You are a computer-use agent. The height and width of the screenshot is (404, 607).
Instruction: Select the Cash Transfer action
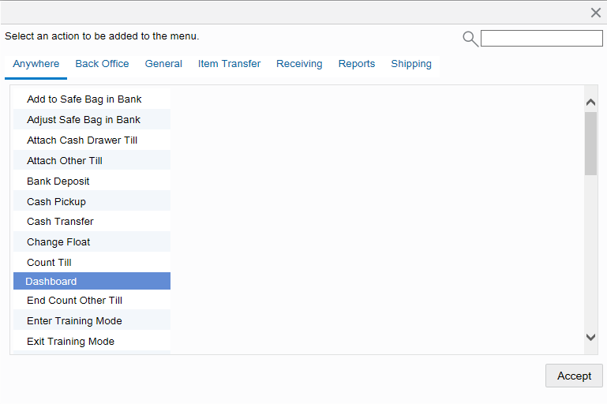pos(92,222)
